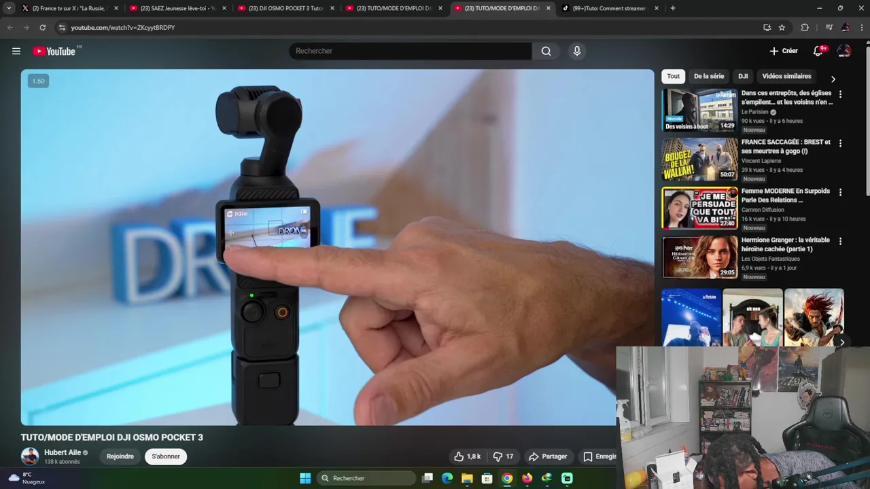Click the video player to pause playback
The height and width of the screenshot is (489, 870).
(x=337, y=247)
